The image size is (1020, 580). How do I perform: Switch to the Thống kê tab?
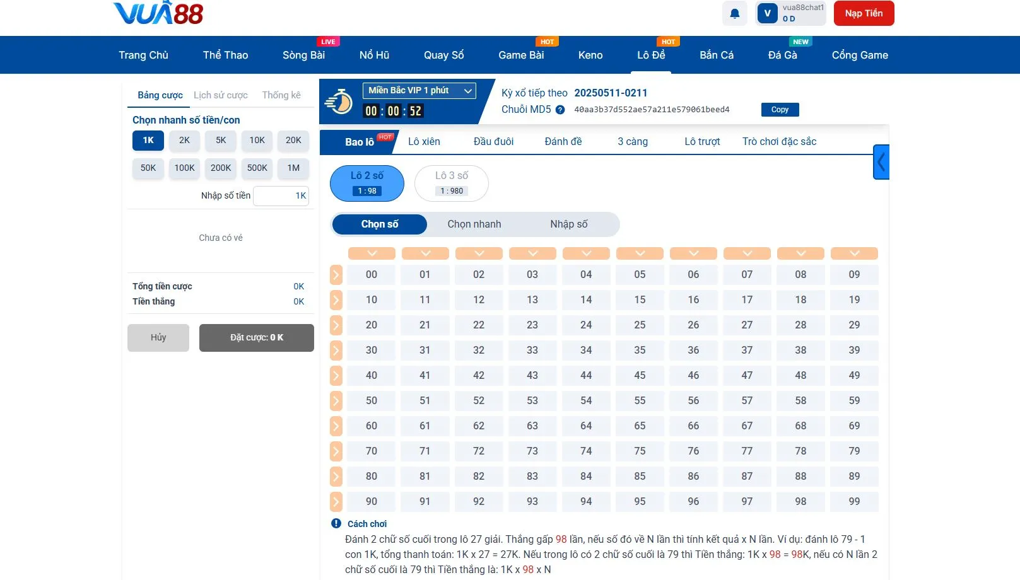click(281, 95)
